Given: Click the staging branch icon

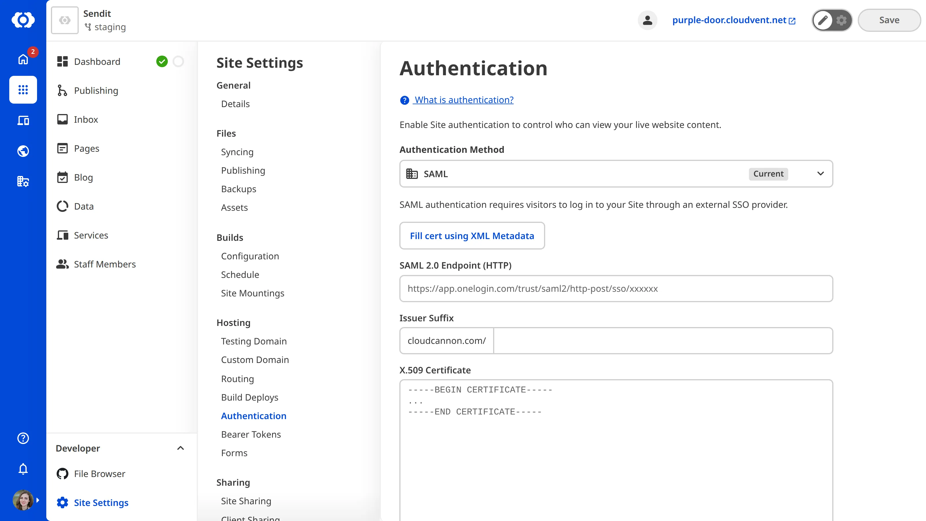Looking at the screenshot, I should click(88, 27).
